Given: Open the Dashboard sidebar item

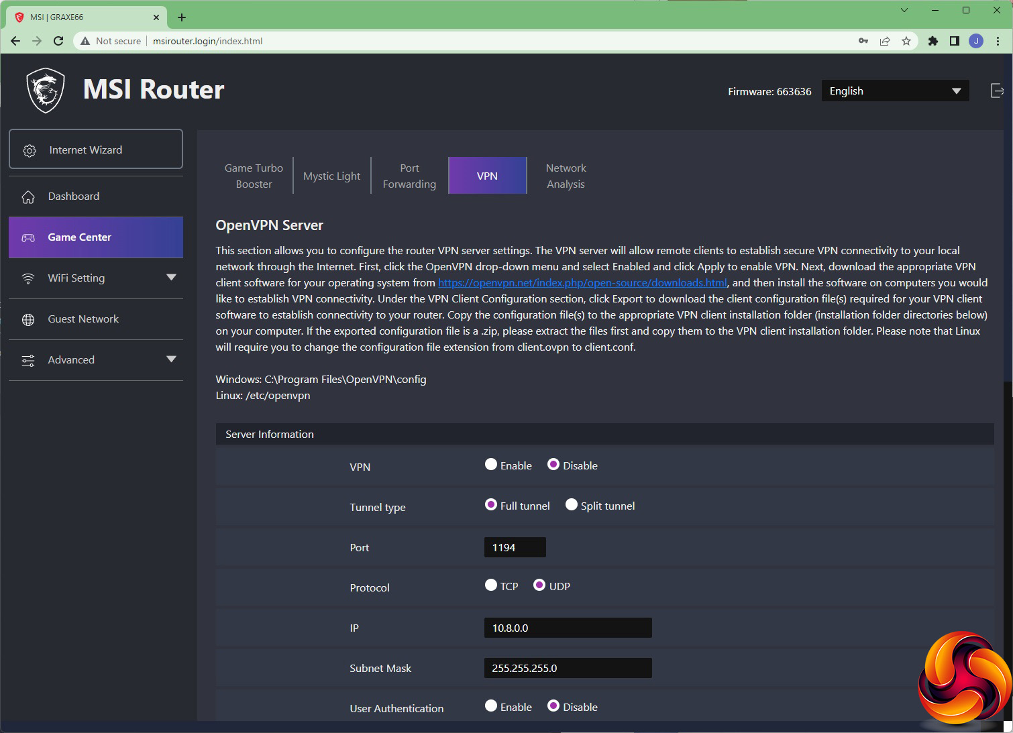Looking at the screenshot, I should (x=96, y=196).
